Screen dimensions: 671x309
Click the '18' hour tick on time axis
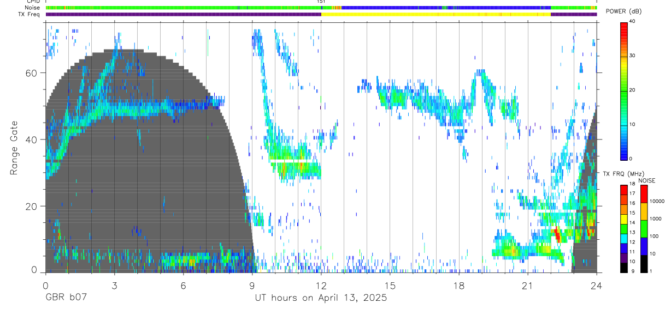pos(459,286)
